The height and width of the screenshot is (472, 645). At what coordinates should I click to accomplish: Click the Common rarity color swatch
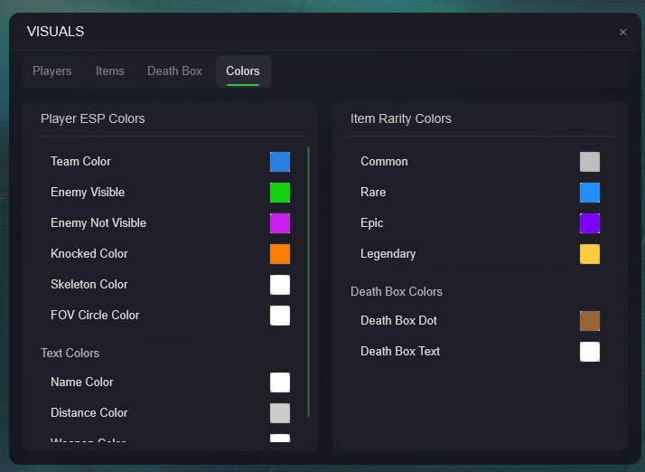tap(590, 162)
